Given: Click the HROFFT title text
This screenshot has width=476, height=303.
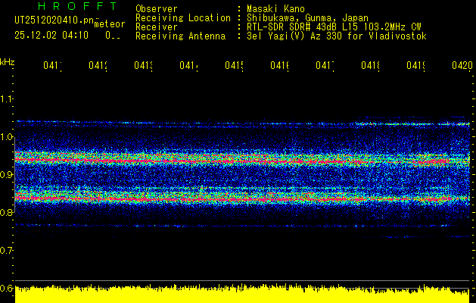Looking at the screenshot, I should click(64, 7).
